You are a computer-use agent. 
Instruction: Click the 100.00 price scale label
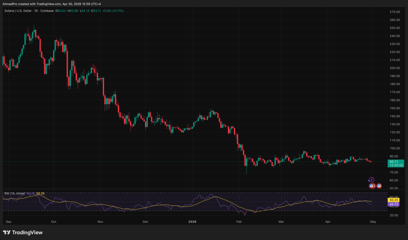[x=394, y=148]
